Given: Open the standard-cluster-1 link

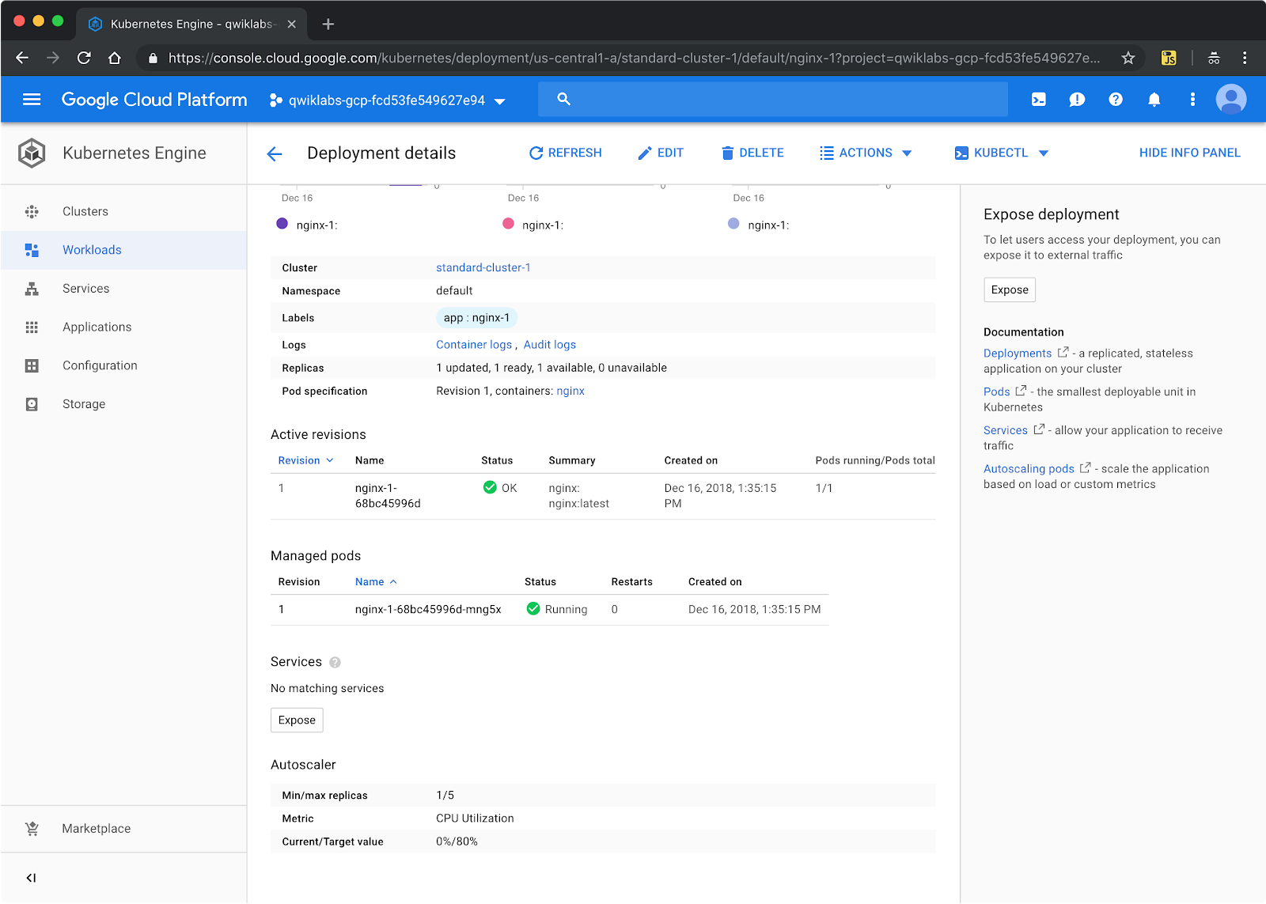Looking at the screenshot, I should (483, 268).
